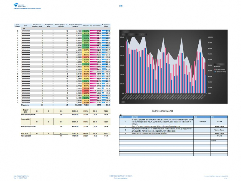Screen dimensions: 241x181
Task: Click the Бюджет 2021 cell
Action: click(25, 111)
